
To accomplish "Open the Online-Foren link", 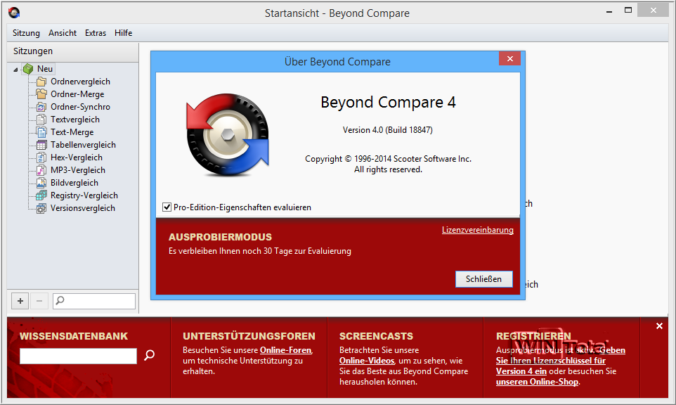I will coord(285,350).
